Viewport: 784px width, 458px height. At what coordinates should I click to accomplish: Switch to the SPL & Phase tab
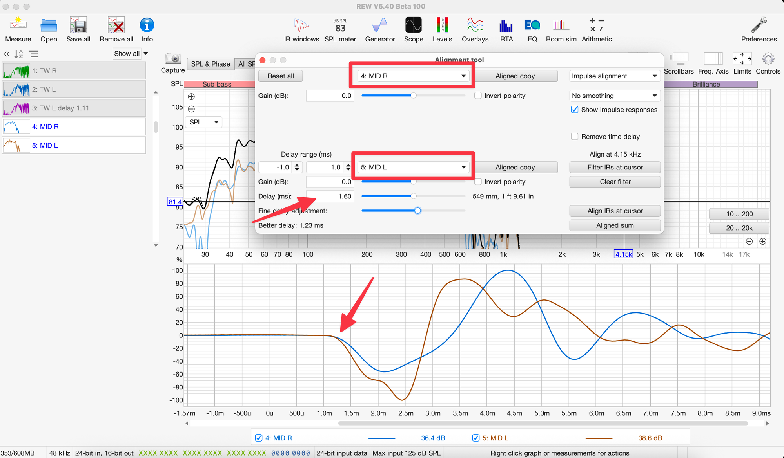[211, 64]
